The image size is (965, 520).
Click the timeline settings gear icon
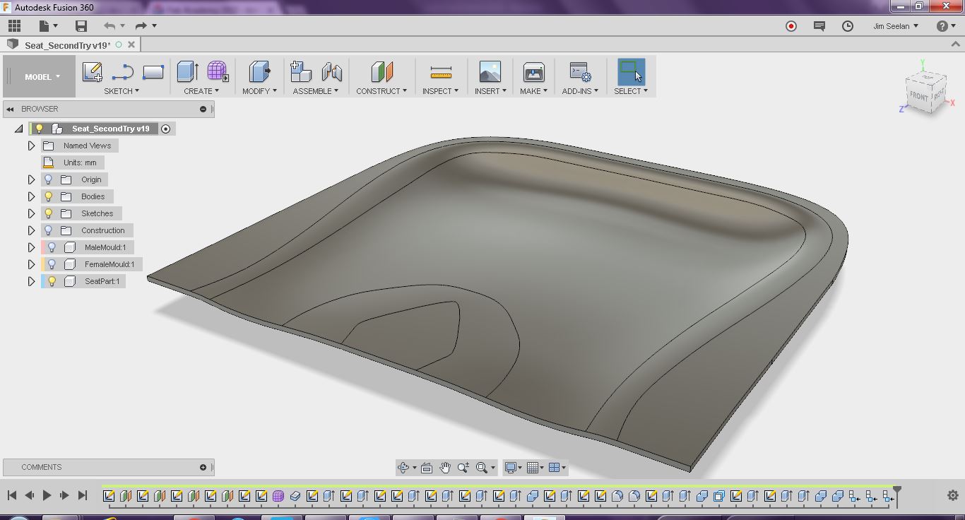(x=952, y=495)
